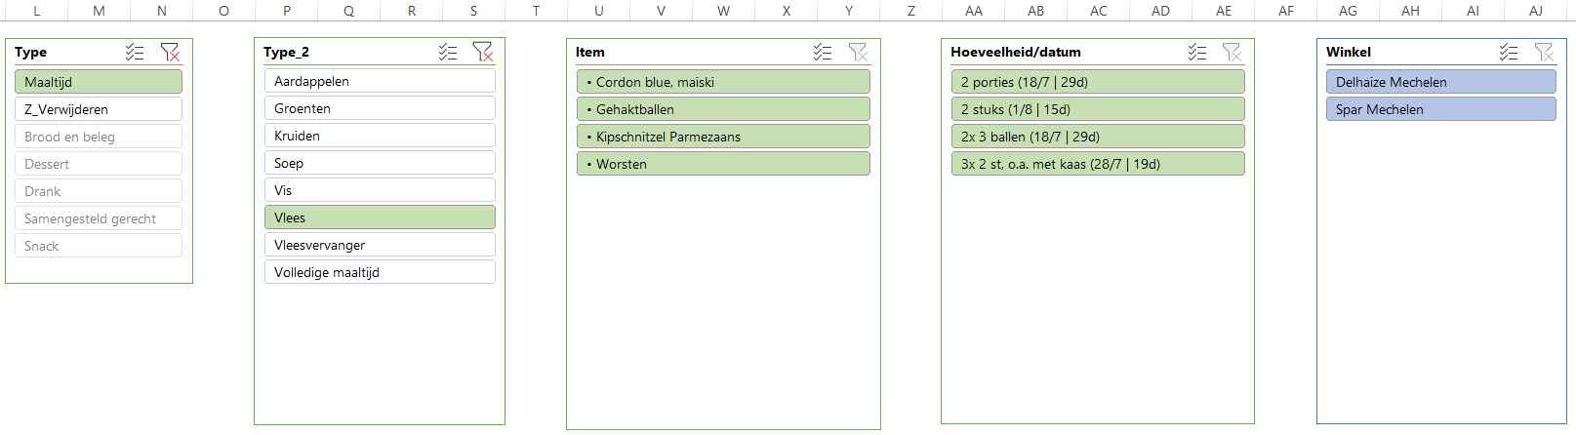
Task: Toggle the Delhaize Mechelen filter
Action: (x=1440, y=82)
